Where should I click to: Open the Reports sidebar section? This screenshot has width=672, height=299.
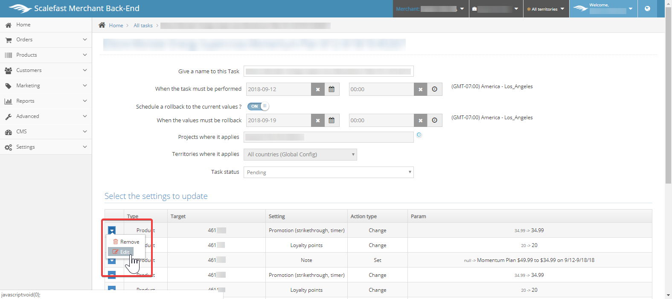tap(46, 101)
